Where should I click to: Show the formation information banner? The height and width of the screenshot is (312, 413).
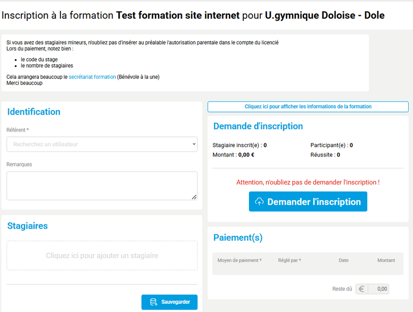click(308, 107)
